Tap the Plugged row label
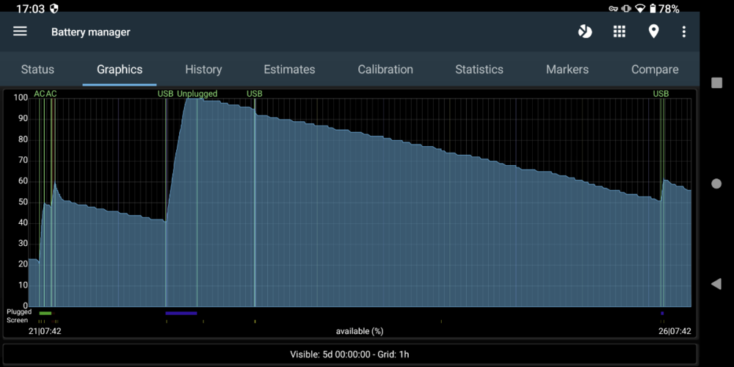The width and height of the screenshot is (734, 367). point(19,312)
